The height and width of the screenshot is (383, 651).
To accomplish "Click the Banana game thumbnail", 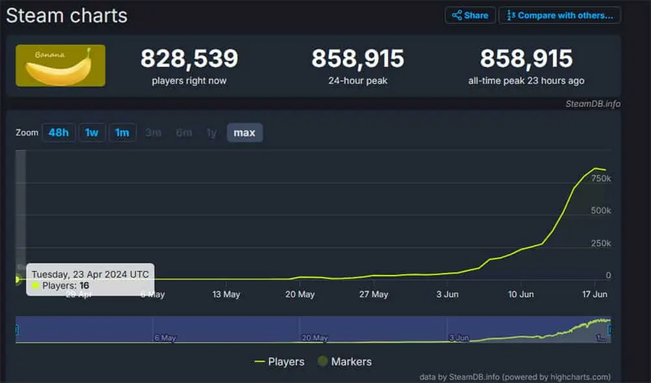I will tap(61, 66).
